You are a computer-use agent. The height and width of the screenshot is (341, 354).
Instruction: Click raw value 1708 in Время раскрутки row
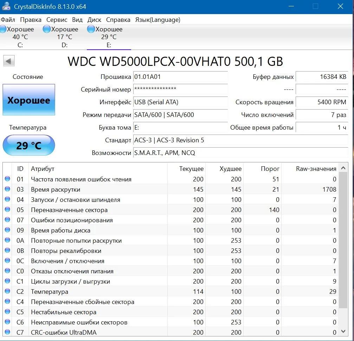coord(329,190)
